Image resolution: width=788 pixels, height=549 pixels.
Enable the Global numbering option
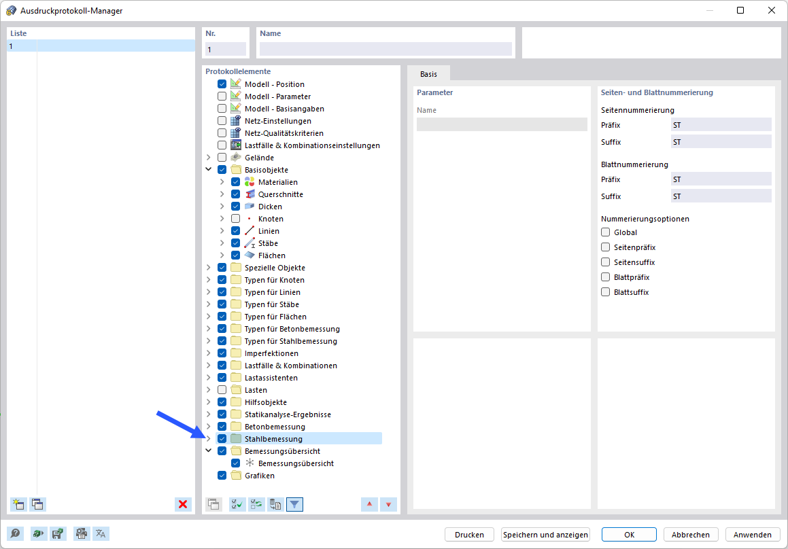click(606, 232)
